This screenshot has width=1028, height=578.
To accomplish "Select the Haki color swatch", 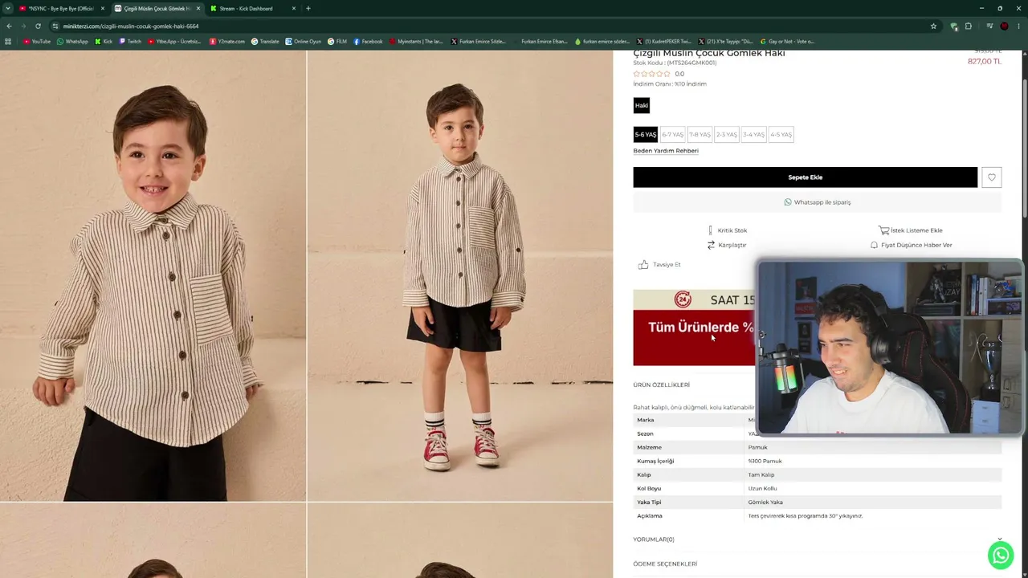I will tap(642, 105).
